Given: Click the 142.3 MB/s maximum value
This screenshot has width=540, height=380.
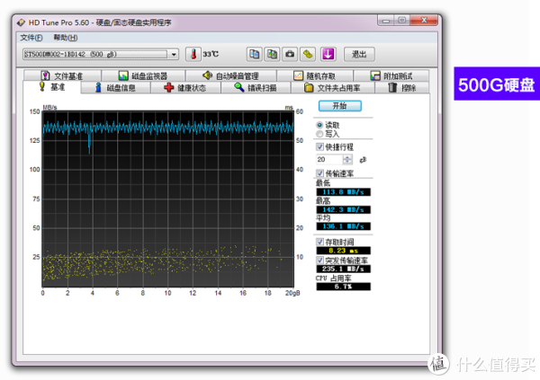Looking at the screenshot, I should (344, 210).
